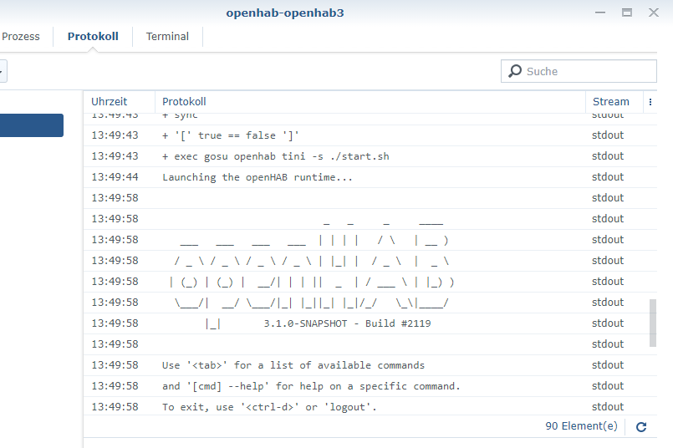Select the highlighted blue entry in left panel
The image size is (673, 448).
click(x=31, y=125)
